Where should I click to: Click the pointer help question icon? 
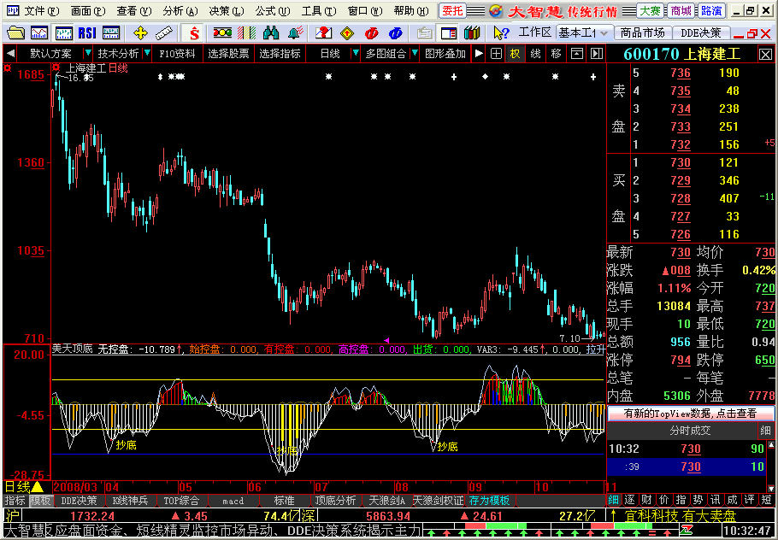click(501, 33)
